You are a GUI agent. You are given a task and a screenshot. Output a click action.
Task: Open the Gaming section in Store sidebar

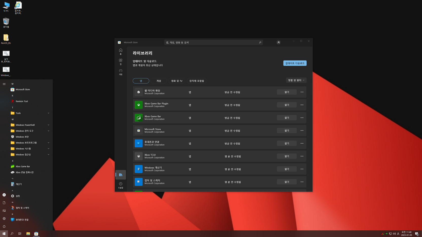click(x=121, y=72)
